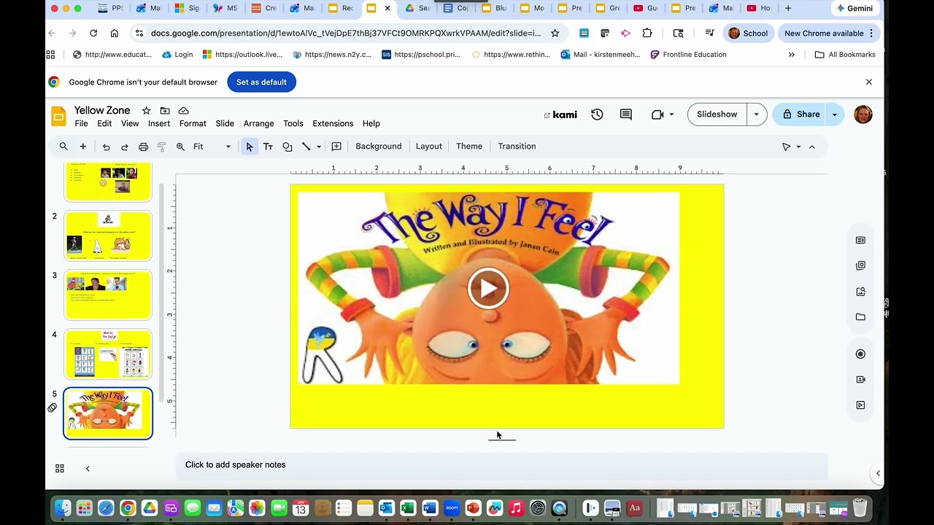Open the Transition panel

coord(517,147)
